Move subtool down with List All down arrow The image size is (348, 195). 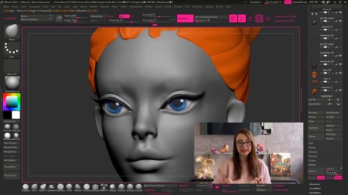pyautogui.click(x=338, y=100)
